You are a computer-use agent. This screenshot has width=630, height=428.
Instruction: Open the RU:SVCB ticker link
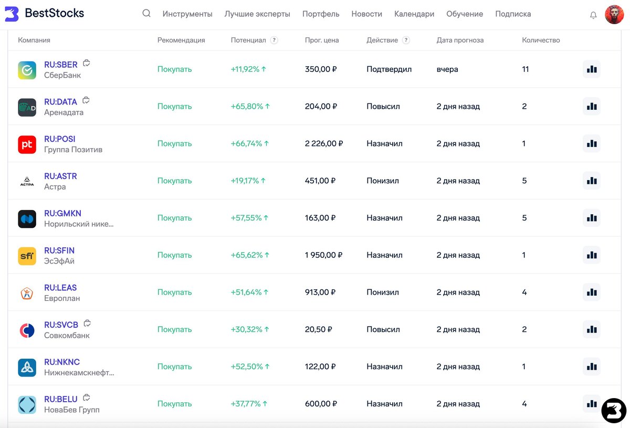pos(61,325)
